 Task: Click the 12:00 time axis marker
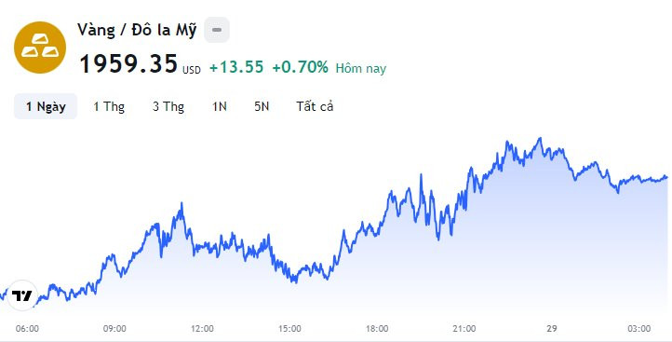(x=202, y=329)
